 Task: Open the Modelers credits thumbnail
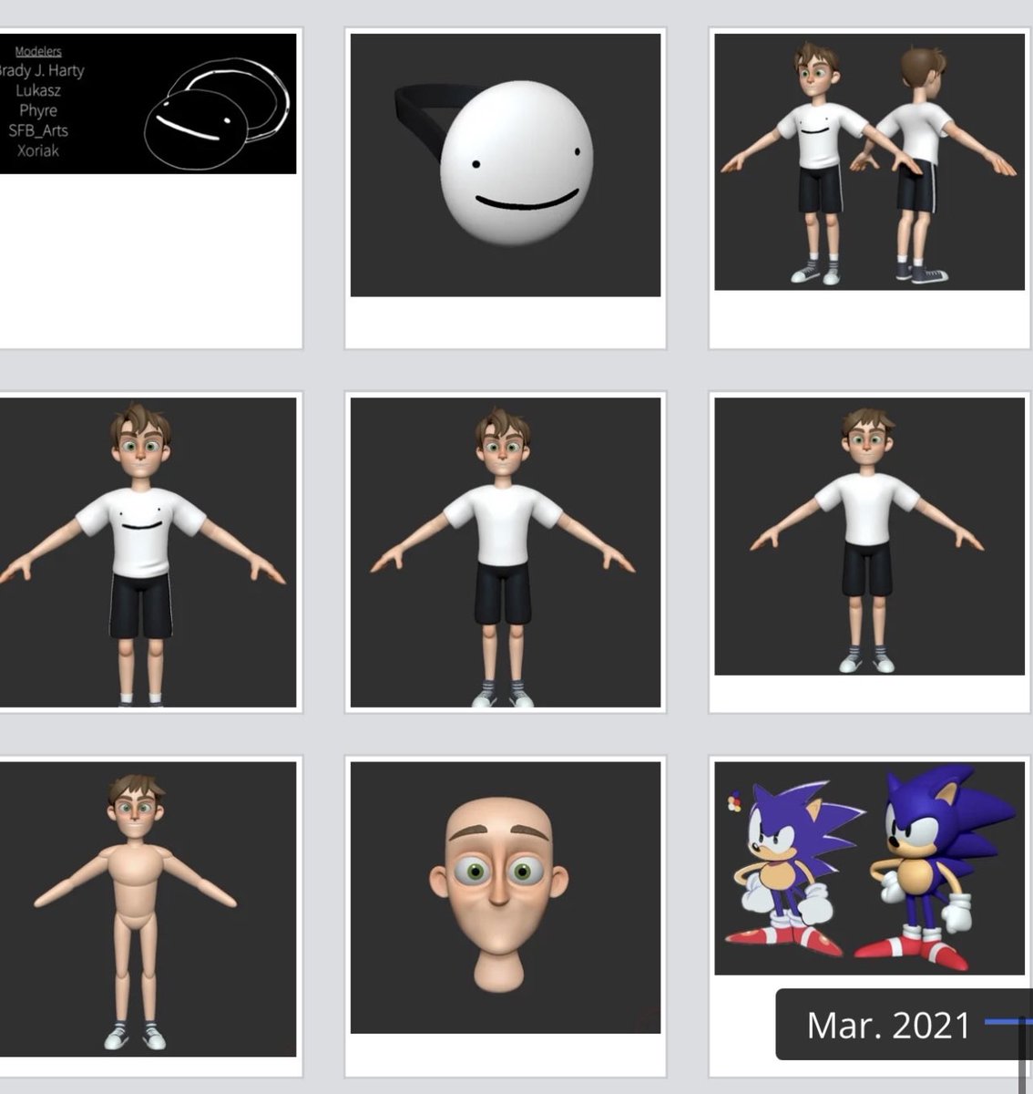coord(148,104)
